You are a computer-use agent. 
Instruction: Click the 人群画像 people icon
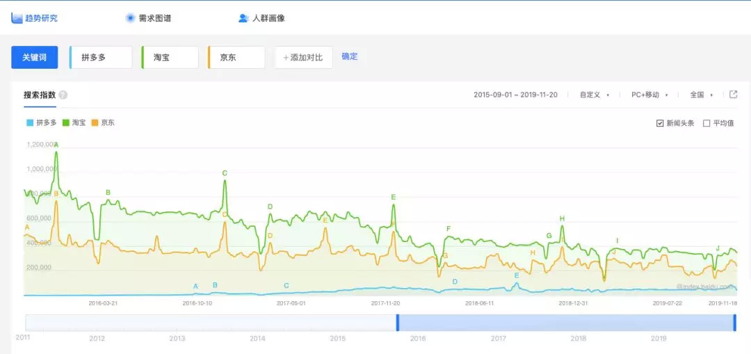pyautogui.click(x=243, y=18)
